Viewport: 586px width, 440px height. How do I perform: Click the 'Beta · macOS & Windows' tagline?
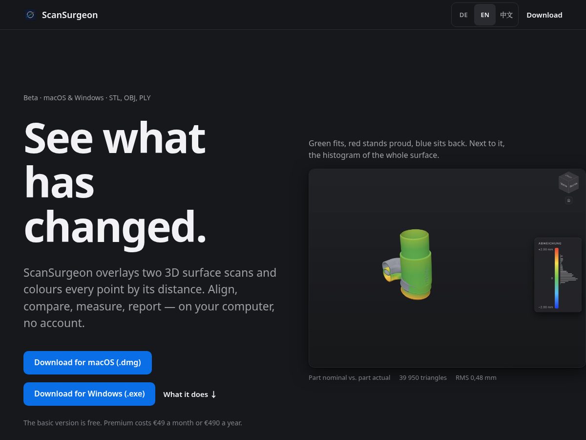coord(87,98)
